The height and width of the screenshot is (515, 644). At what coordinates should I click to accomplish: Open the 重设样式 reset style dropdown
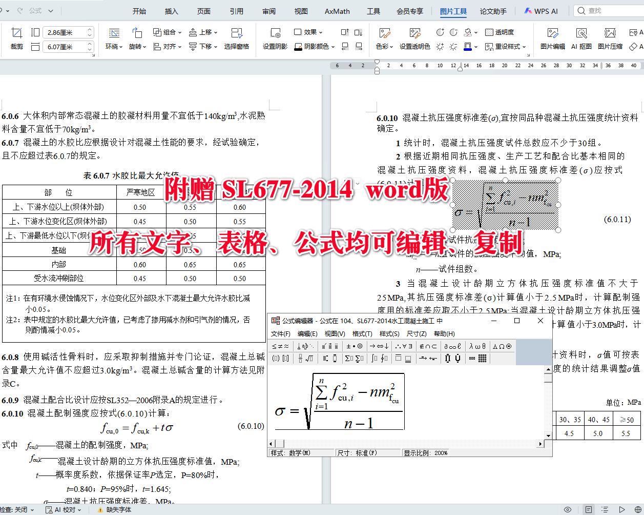click(506, 46)
